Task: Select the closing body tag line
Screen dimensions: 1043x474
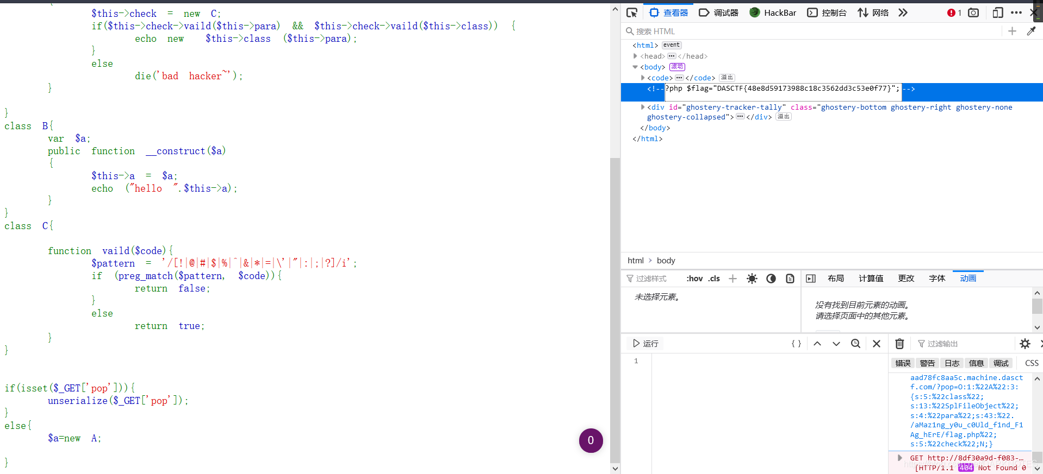Action: 655,128
